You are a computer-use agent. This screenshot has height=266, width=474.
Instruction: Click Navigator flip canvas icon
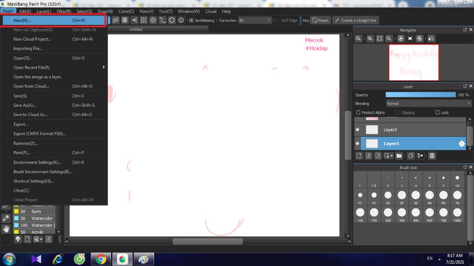(431, 39)
